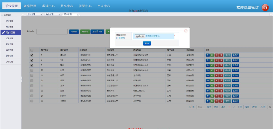Close the 学校管理 tab with its X
This screenshot has height=129, width=273.
(x=42, y=15)
